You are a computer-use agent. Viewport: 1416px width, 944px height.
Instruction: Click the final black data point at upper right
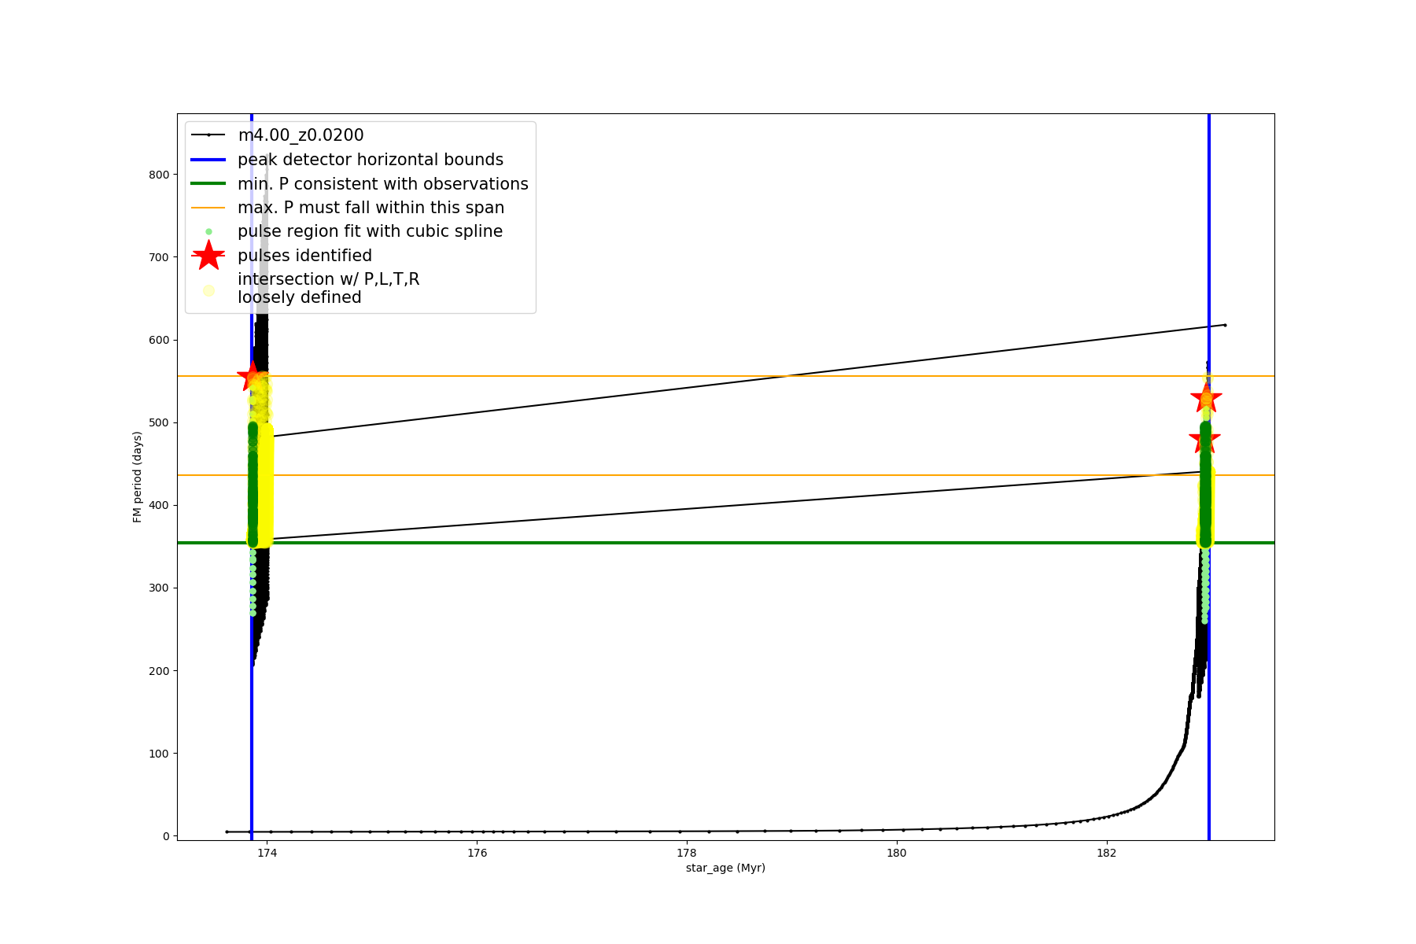click(x=1225, y=325)
